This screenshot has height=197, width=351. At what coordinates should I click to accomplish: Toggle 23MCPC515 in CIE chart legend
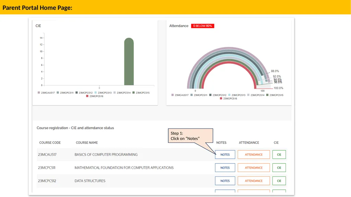coord(141,93)
